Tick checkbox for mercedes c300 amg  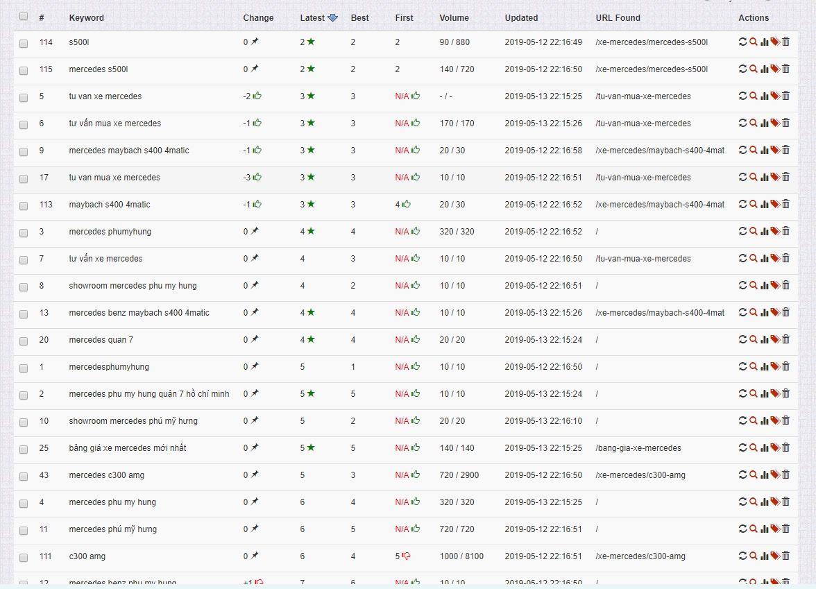tap(24, 477)
